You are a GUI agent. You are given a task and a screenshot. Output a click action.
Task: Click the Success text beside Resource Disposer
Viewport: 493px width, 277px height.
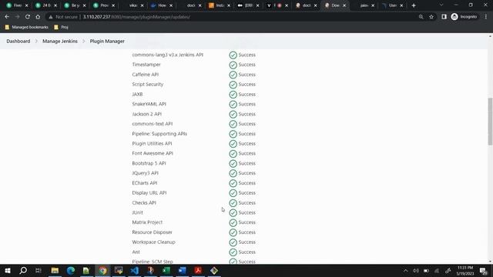tap(246, 232)
